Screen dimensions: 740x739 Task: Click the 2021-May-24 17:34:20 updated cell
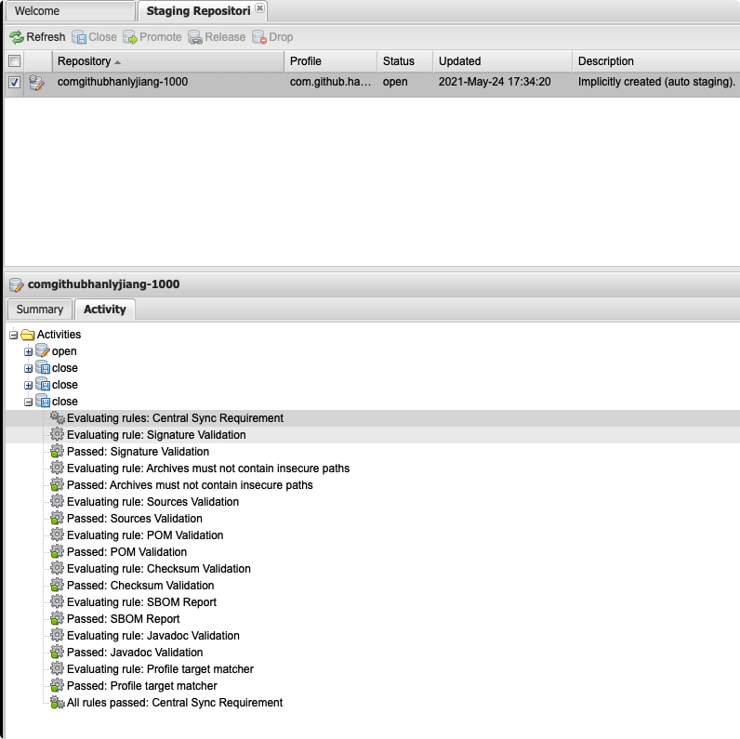click(495, 82)
